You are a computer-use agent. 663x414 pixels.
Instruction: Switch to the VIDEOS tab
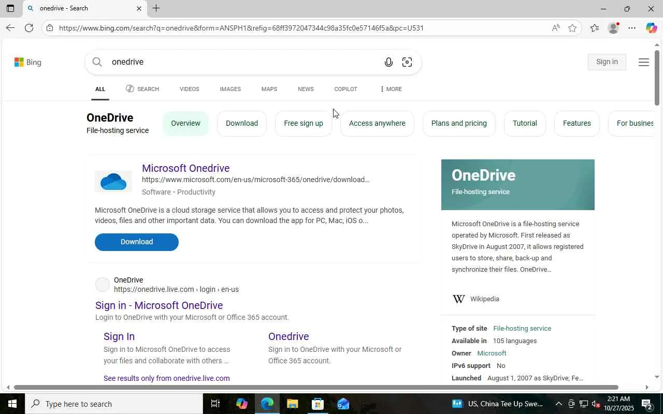coord(189,89)
